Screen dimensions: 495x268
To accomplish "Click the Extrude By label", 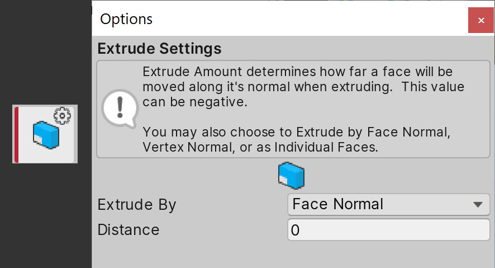I will tap(136, 205).
